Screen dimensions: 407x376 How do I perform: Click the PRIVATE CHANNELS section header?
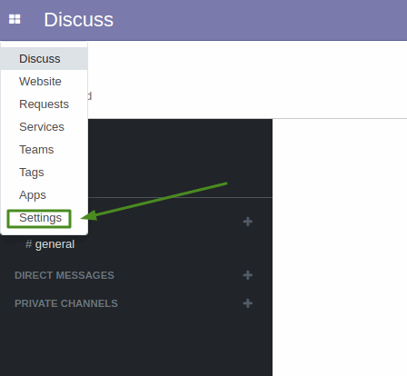[x=66, y=303]
